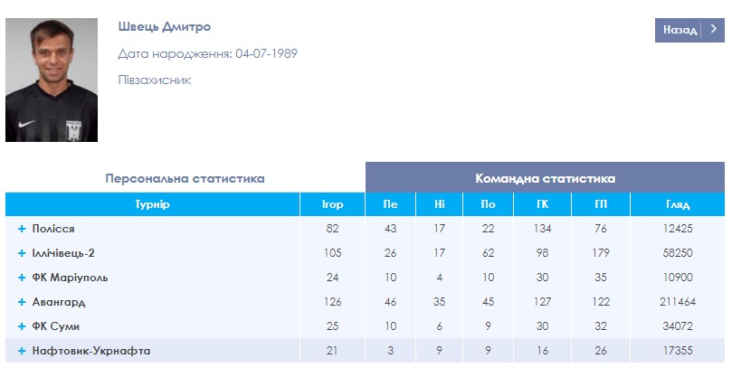Screen dimensions: 732x368
Task: Click the Назад button
Action: [689, 31]
